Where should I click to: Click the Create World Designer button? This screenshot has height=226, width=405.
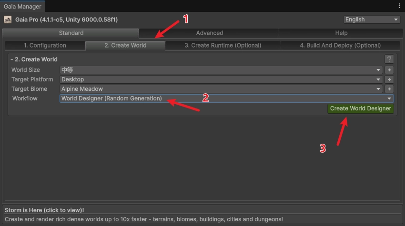(x=361, y=108)
